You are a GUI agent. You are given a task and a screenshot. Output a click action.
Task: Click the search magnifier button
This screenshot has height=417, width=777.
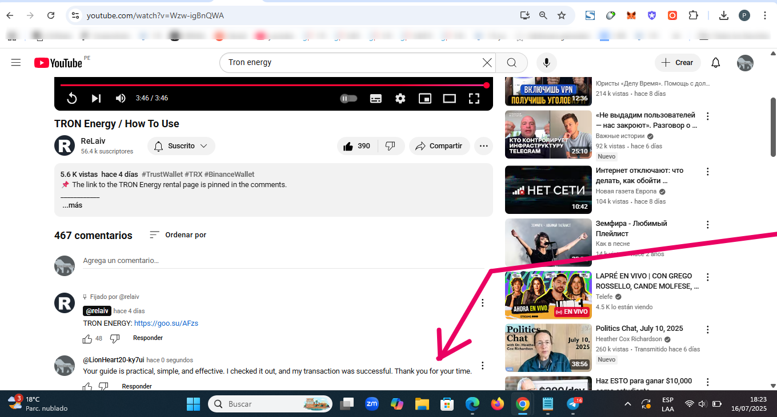tap(512, 63)
